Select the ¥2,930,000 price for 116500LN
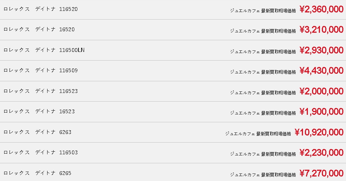This screenshot has height=181, width=346. click(x=321, y=50)
